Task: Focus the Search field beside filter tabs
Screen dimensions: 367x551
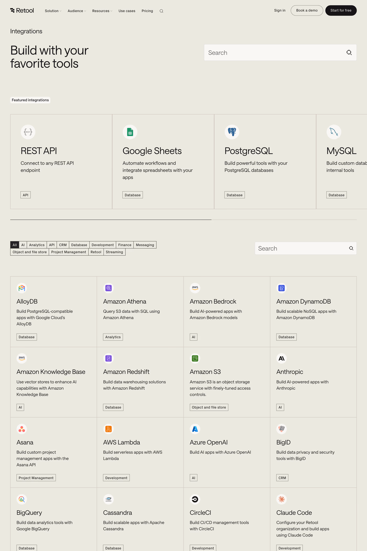Action: coord(306,248)
